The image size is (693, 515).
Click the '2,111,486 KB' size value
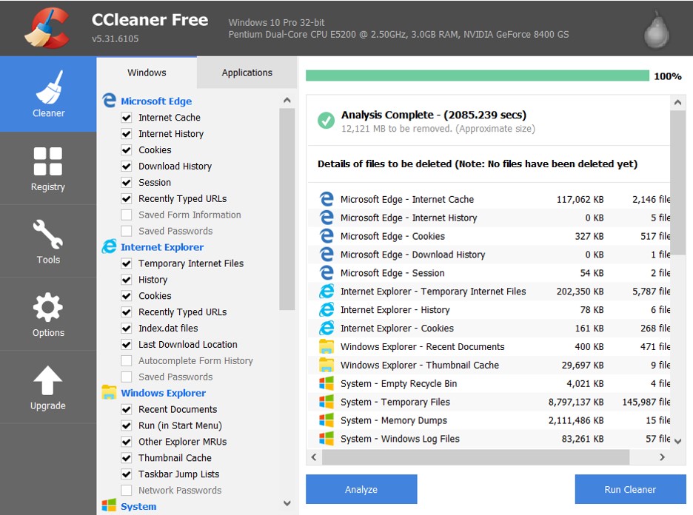(576, 420)
